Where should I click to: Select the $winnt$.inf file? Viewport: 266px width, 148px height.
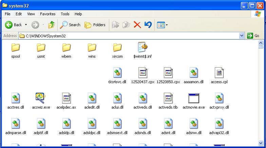point(142,50)
